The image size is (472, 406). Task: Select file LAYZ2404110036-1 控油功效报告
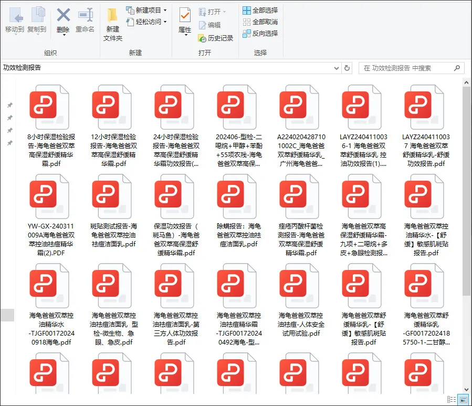[364, 126]
